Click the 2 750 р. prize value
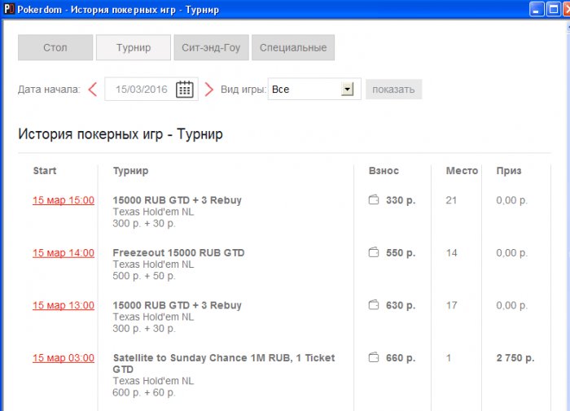Screen dimensions: 570x411 coord(515,358)
